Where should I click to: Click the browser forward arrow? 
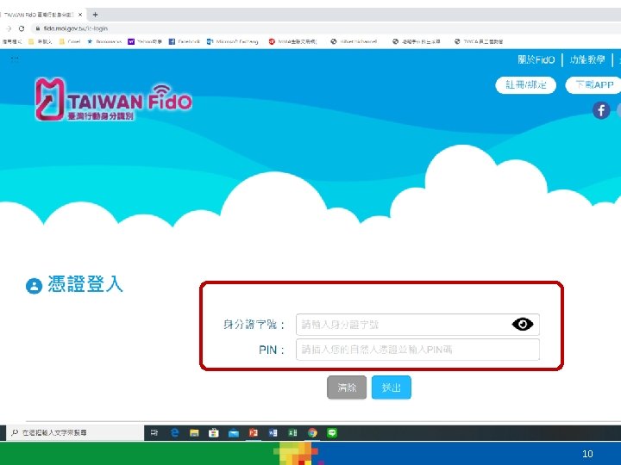point(9,28)
